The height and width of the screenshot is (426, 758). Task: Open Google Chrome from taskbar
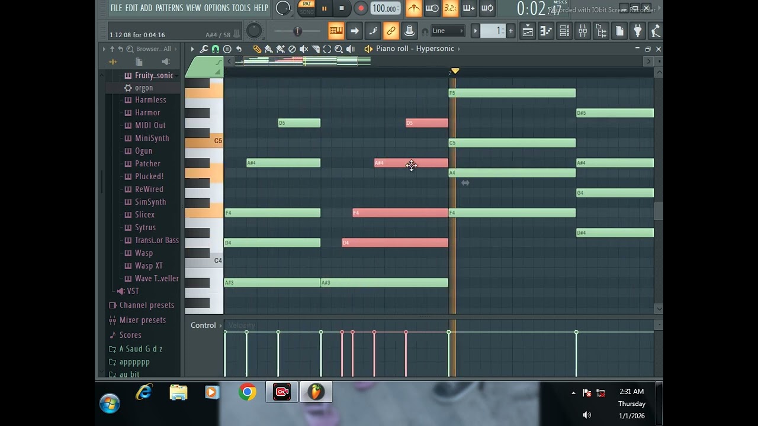coord(248,392)
